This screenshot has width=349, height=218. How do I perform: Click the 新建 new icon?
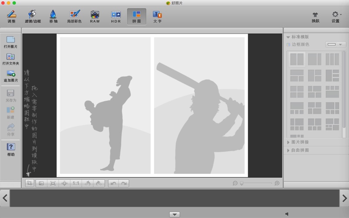[x=10, y=113]
